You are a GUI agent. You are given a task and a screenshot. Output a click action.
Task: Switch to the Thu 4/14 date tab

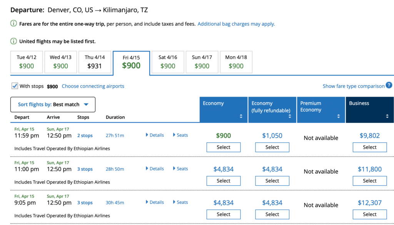95,62
